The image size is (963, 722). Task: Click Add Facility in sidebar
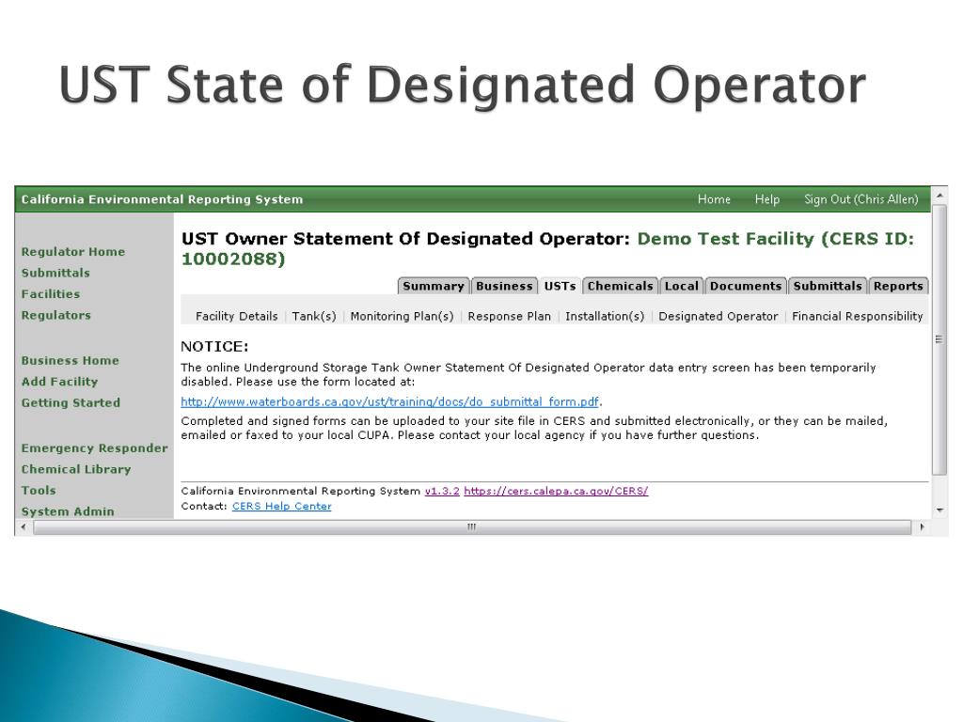pos(59,382)
